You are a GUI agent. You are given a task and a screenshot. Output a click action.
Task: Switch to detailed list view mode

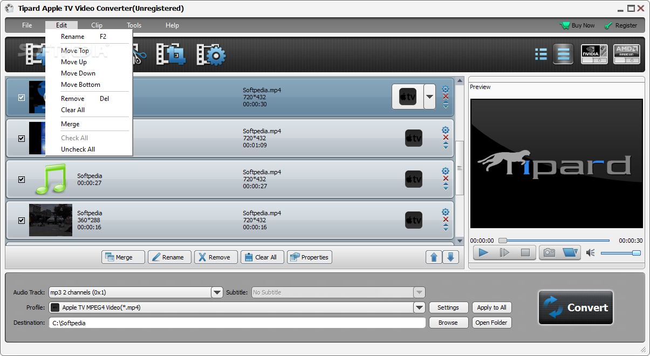[564, 54]
